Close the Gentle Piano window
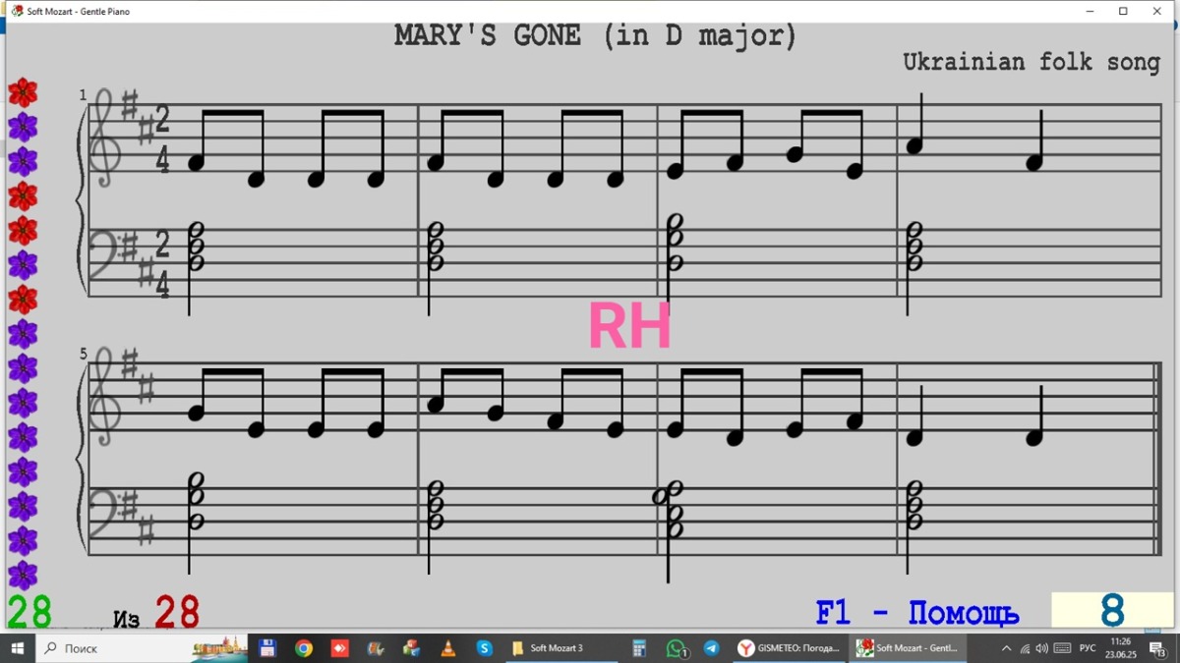 [1156, 12]
